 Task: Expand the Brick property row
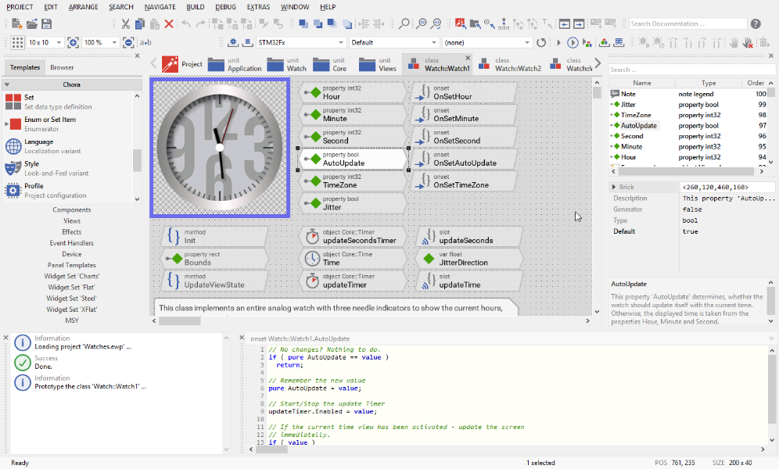[x=614, y=187]
